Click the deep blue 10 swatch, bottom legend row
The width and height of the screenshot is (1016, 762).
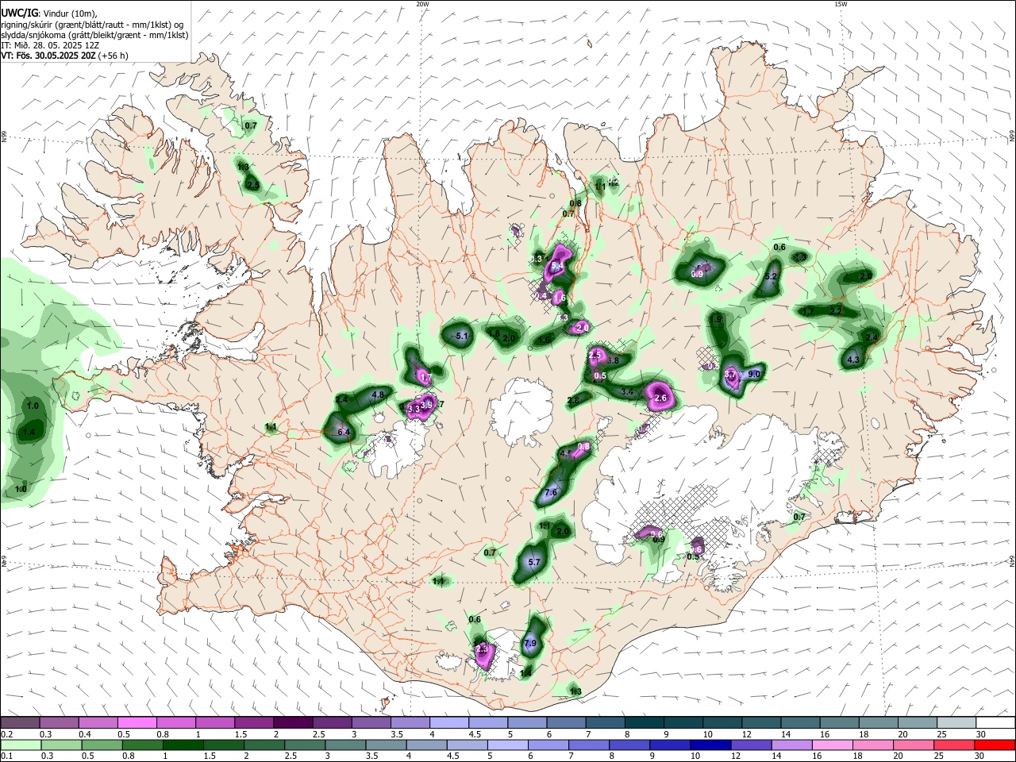[710, 745]
